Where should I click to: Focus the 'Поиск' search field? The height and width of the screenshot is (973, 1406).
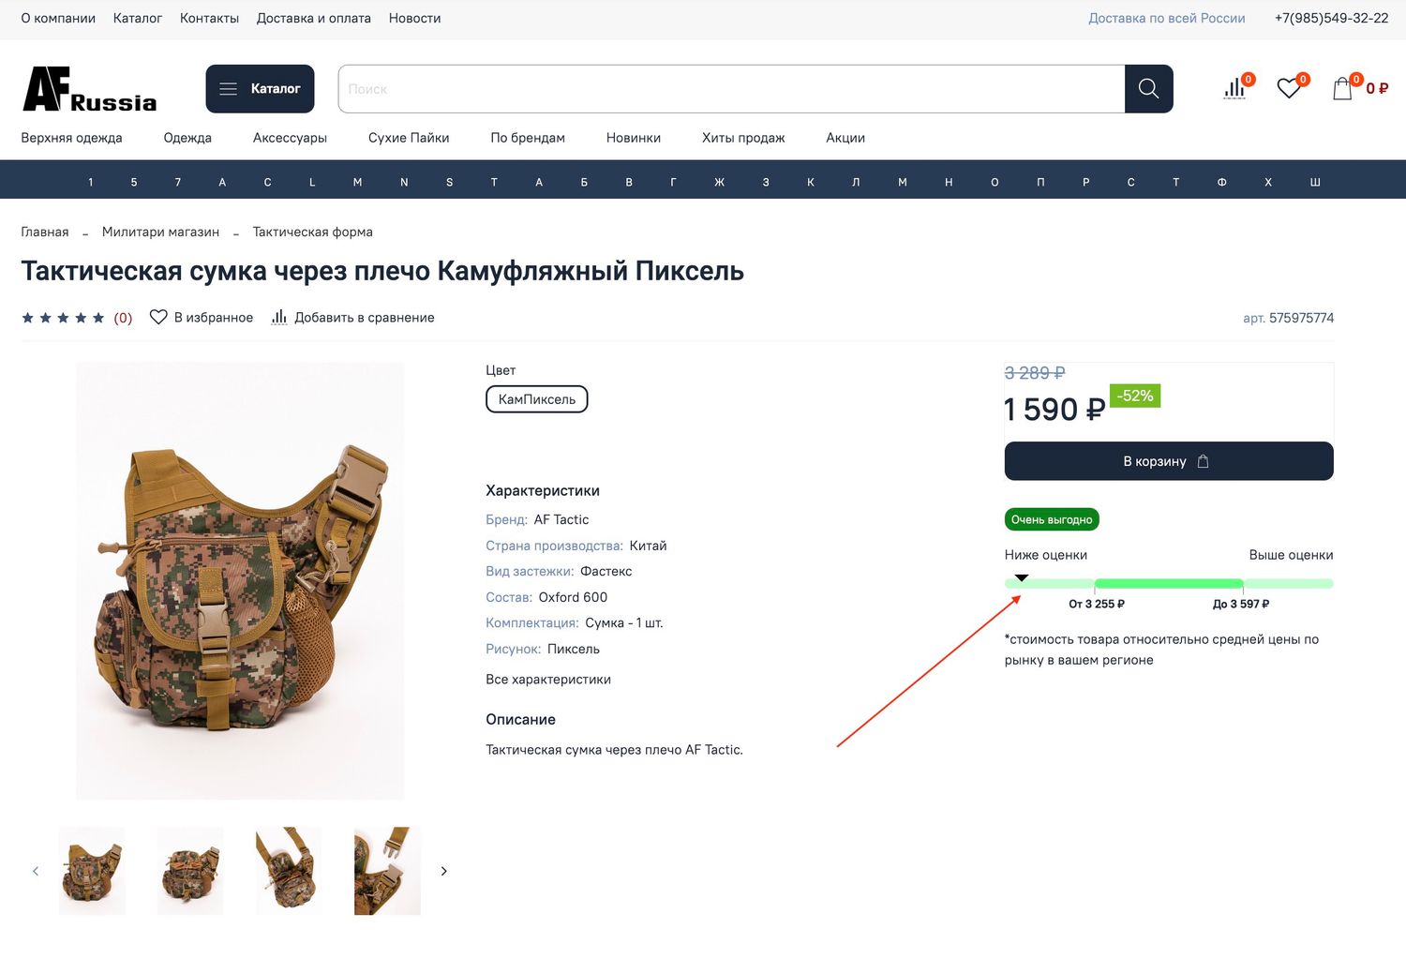tap(731, 89)
